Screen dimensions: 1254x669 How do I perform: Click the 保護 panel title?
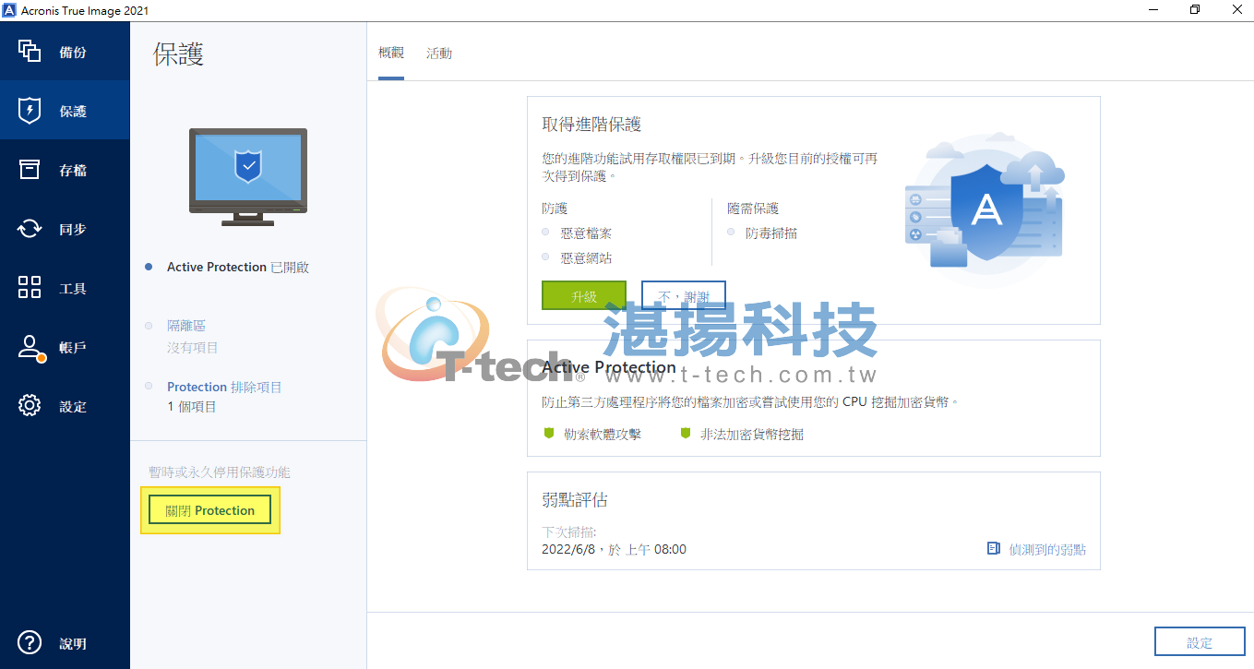[178, 54]
